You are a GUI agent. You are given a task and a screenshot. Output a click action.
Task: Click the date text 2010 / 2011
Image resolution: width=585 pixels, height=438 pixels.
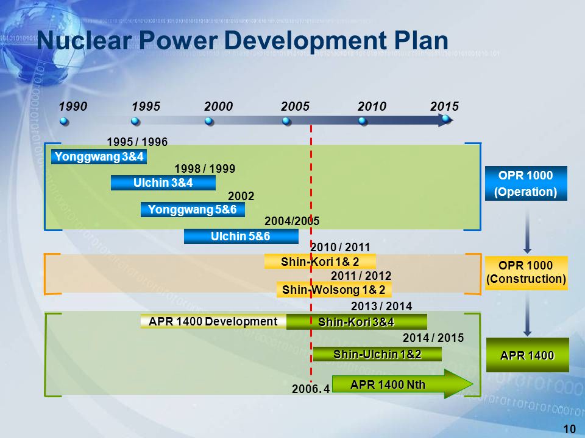340,248
